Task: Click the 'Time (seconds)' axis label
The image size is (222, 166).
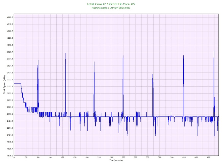Action: (116, 160)
